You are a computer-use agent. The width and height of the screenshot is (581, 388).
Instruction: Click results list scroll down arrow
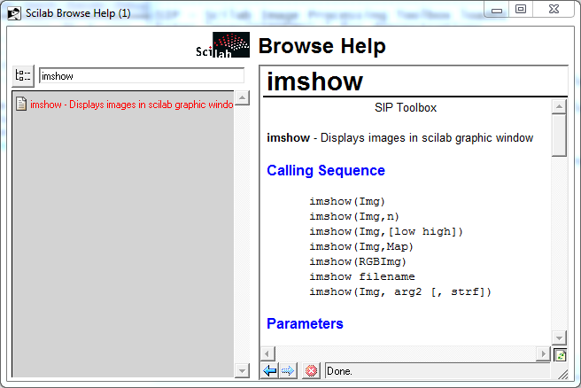pyautogui.click(x=242, y=370)
